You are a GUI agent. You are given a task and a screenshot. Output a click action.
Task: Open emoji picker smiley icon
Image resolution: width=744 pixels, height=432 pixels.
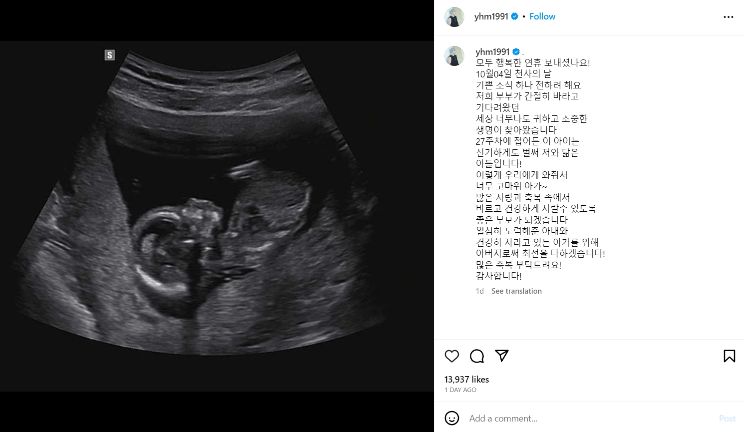[x=452, y=418]
